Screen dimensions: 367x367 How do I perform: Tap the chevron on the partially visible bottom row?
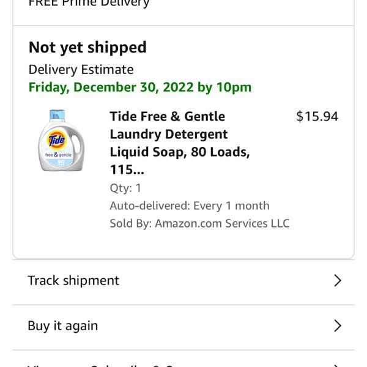click(337, 365)
